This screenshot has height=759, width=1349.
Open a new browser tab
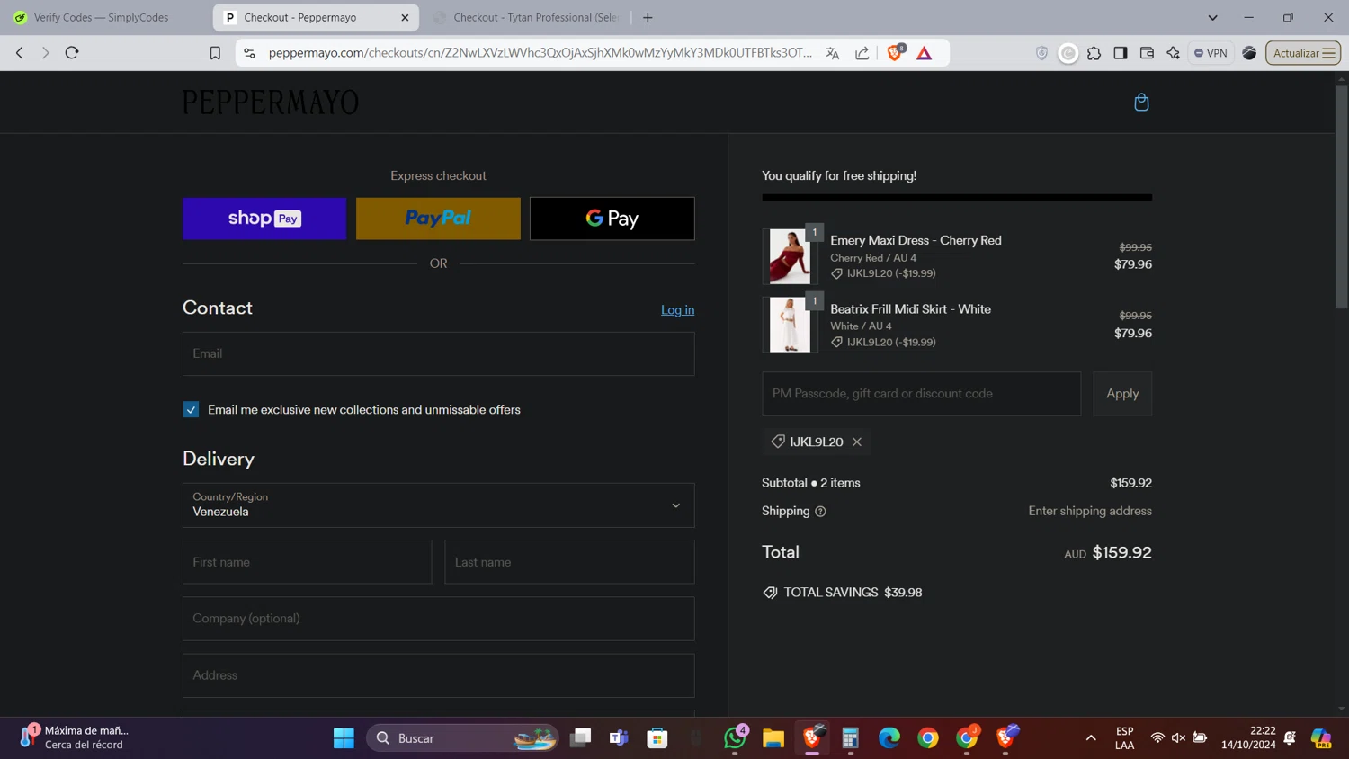648,17
